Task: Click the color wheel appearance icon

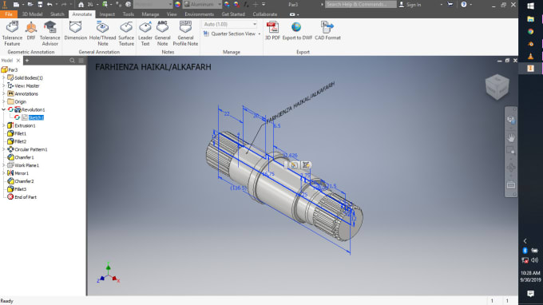Action: (177, 5)
